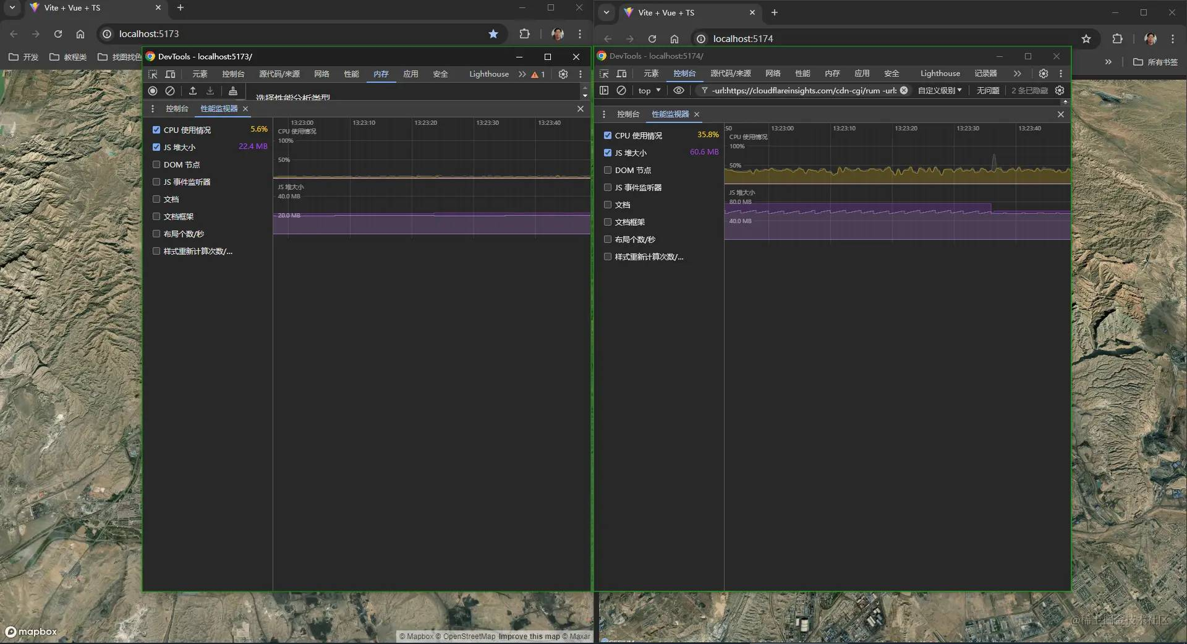Viewport: 1187px width, 644px height.
Task: Check DOM 节点 in right DevTools
Action: 608,170
